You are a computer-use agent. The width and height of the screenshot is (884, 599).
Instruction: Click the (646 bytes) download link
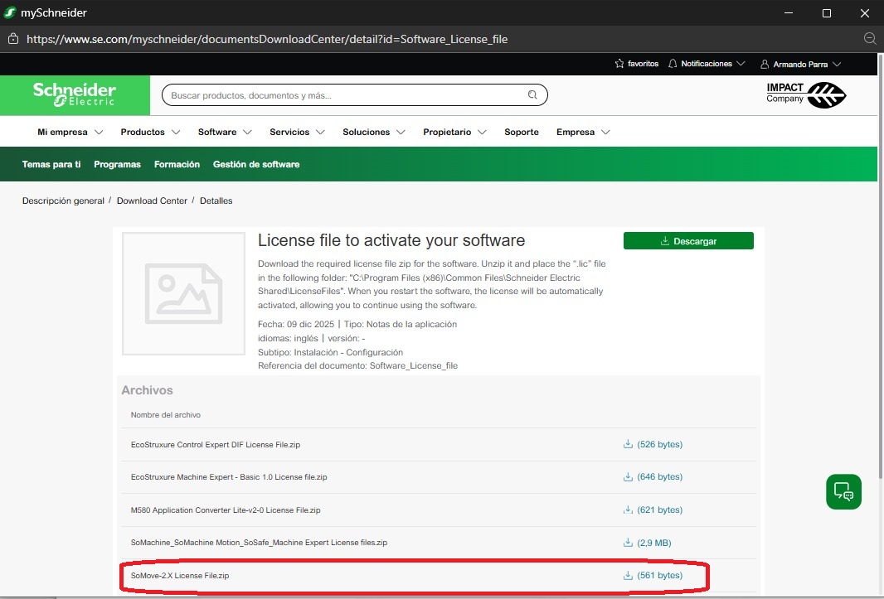pos(659,476)
